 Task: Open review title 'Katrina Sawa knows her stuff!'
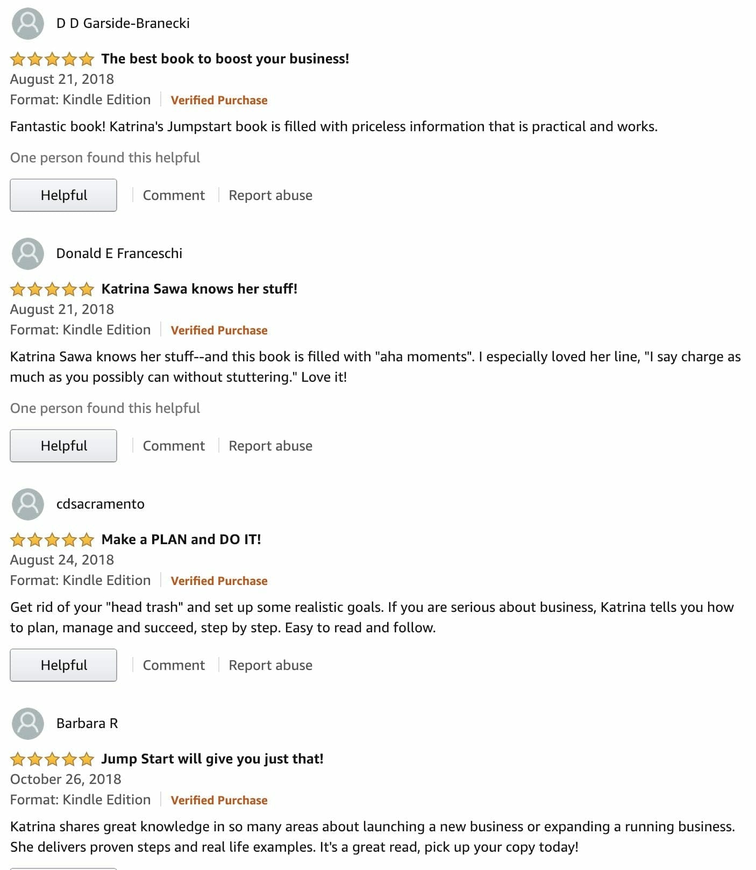pos(199,289)
